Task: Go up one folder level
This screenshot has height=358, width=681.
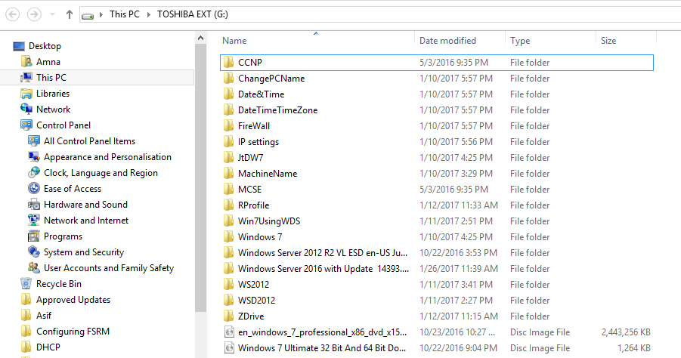Action: click(x=69, y=14)
